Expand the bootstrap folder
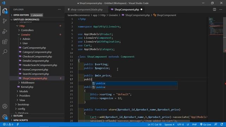 click(x=23, y=104)
